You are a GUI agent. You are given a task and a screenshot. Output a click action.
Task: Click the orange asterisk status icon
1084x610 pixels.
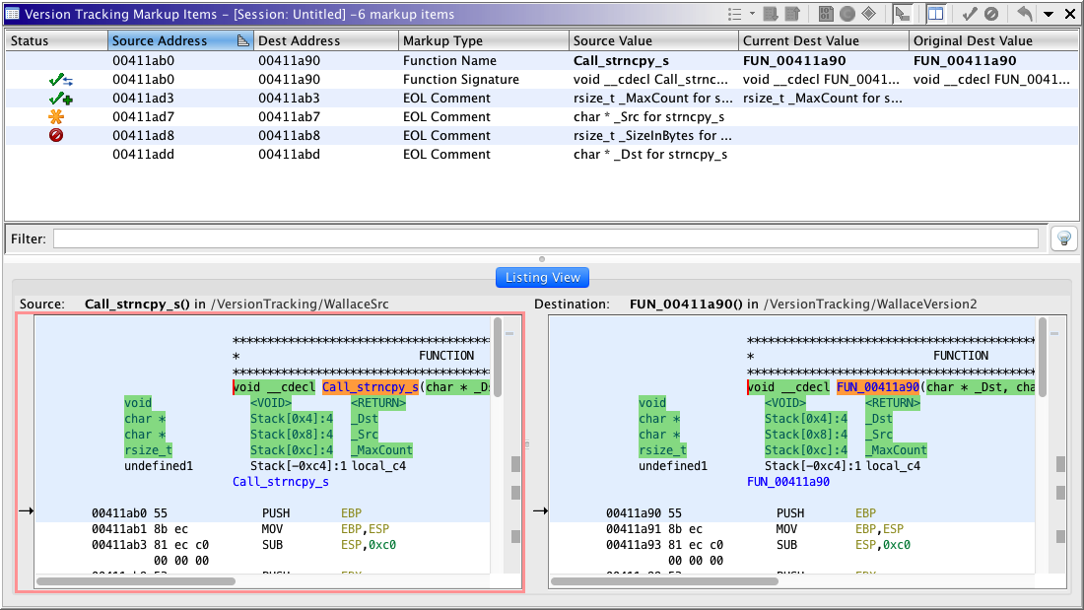(x=56, y=116)
